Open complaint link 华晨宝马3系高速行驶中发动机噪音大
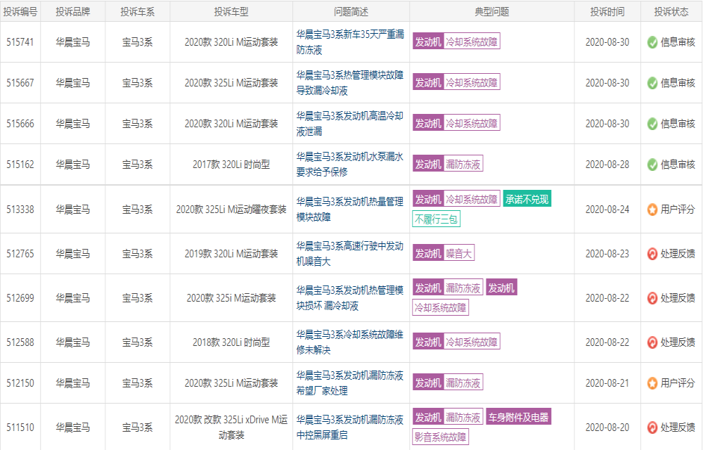The width and height of the screenshot is (703, 450). point(350,254)
